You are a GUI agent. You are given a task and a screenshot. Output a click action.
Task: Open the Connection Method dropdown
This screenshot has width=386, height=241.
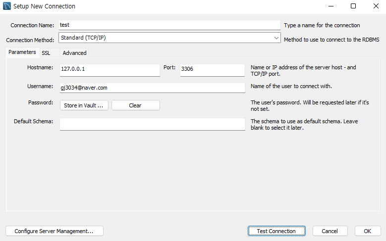point(169,38)
